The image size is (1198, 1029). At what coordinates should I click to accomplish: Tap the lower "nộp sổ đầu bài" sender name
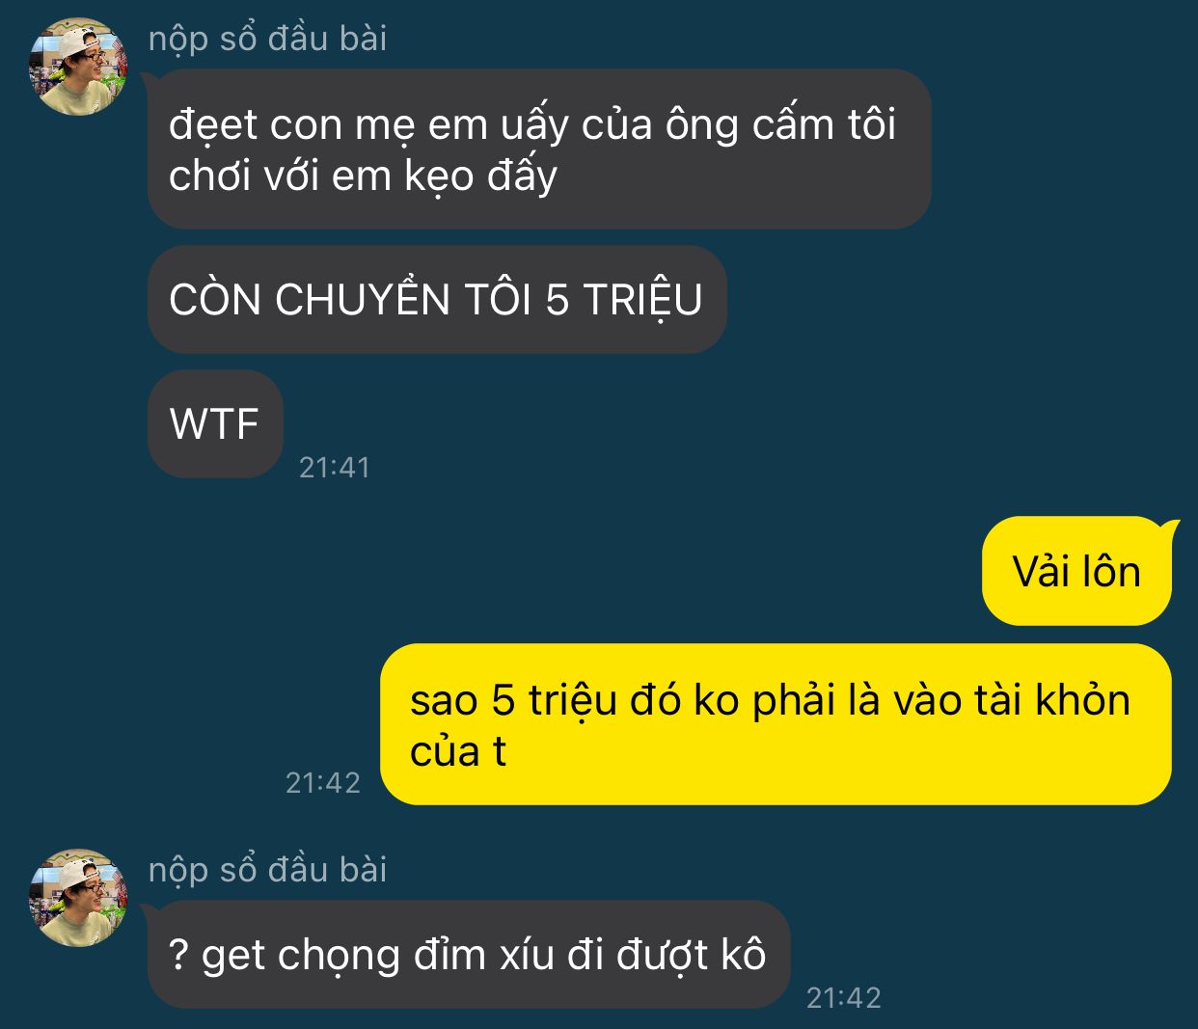[267, 870]
